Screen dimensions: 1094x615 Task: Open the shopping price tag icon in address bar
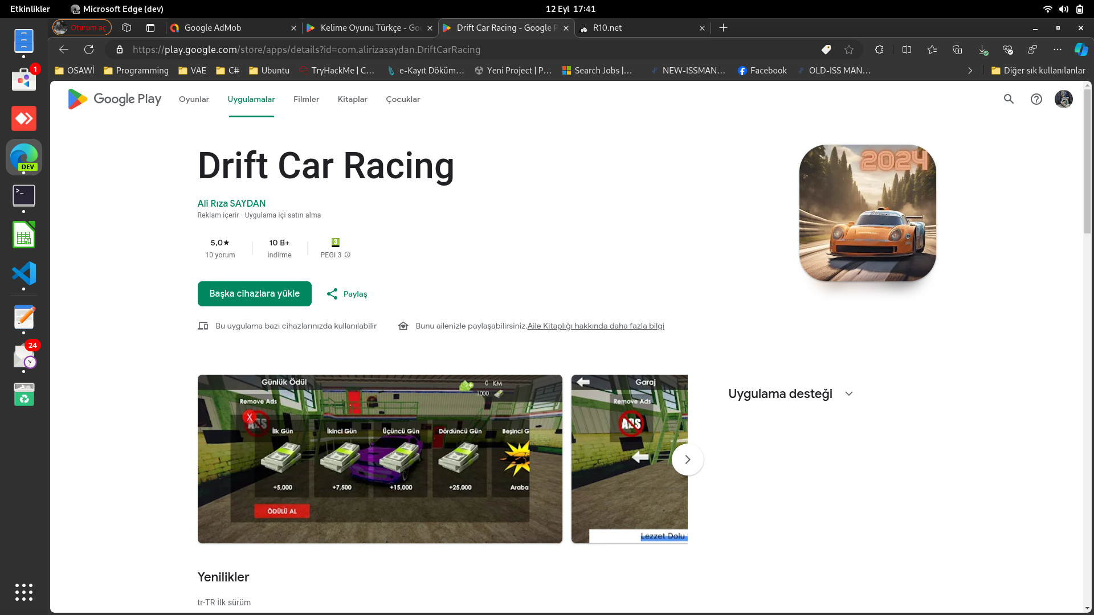(x=826, y=50)
